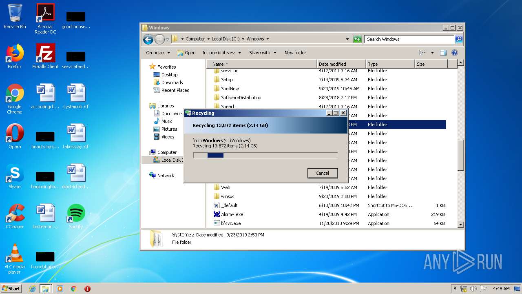
Task: Click Windows Explorer taskbar button
Action: [x=45, y=289]
